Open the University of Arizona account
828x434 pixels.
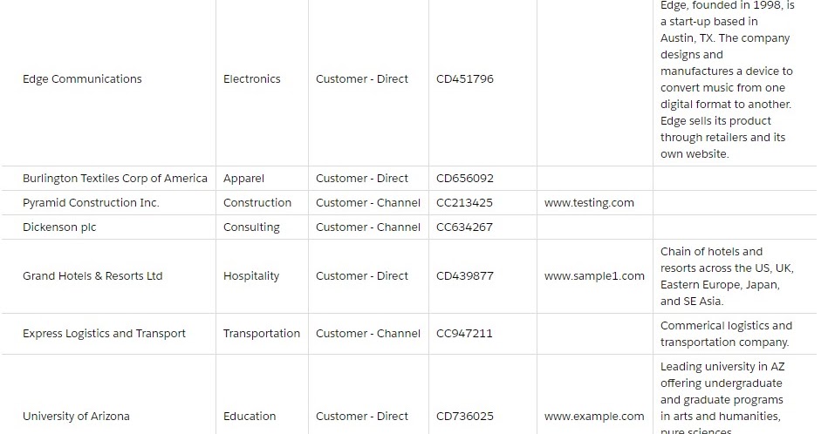pyautogui.click(x=76, y=416)
